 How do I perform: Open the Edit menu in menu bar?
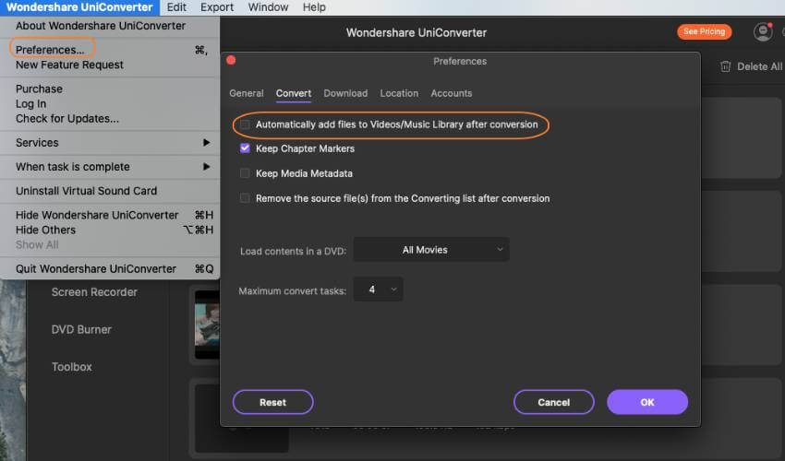click(x=176, y=7)
